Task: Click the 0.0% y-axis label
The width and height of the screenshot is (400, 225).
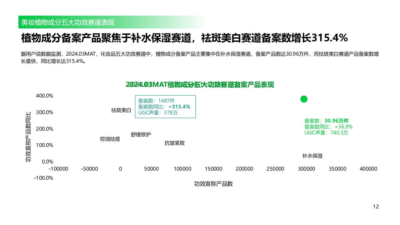Action: pos(47,162)
